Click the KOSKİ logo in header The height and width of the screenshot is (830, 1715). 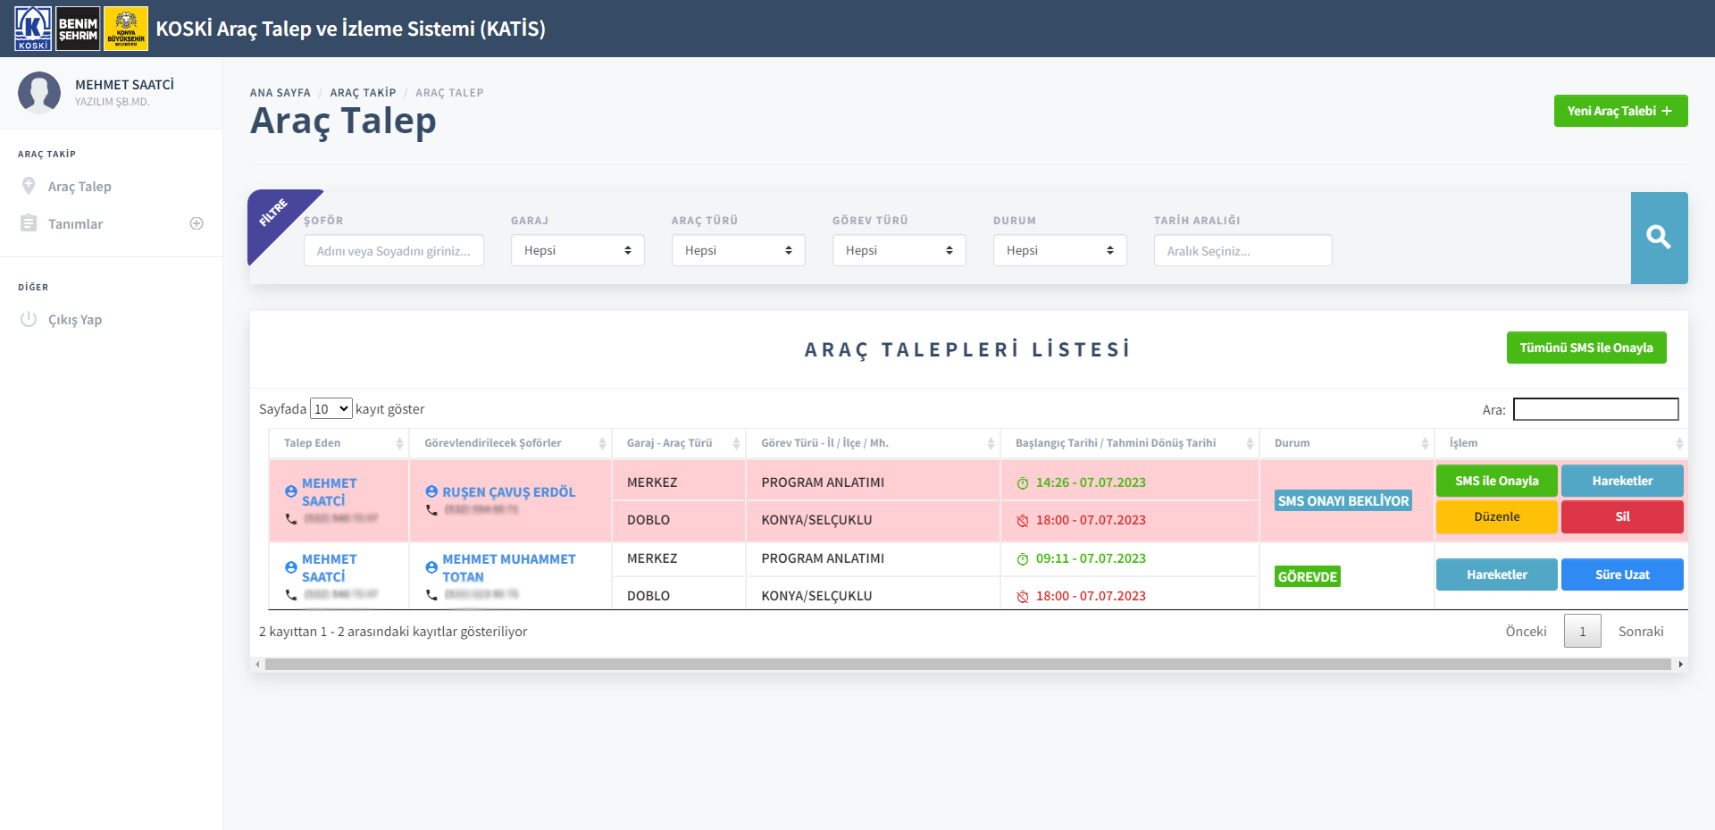(33, 29)
